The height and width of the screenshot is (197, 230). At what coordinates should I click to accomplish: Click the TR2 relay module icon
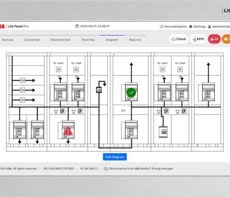tap(80, 111)
